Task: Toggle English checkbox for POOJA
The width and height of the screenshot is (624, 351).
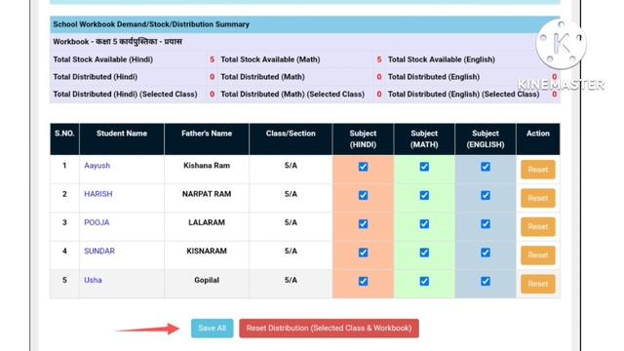Action: (486, 224)
